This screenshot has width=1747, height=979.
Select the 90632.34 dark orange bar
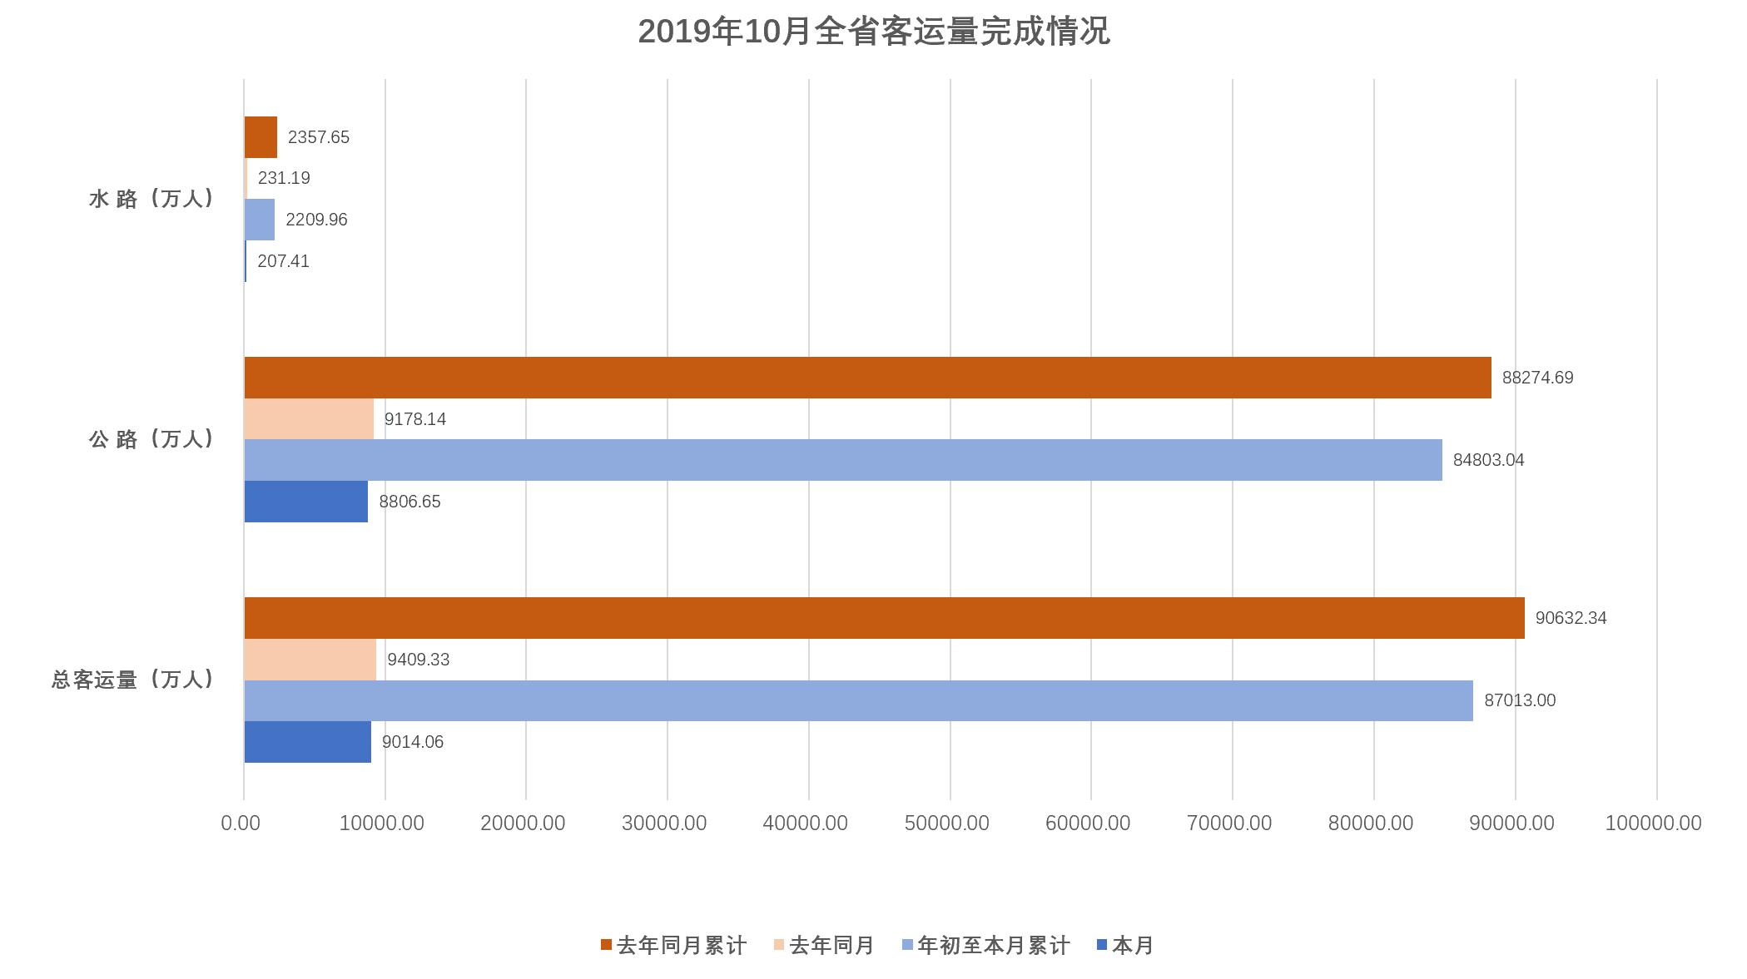point(884,618)
